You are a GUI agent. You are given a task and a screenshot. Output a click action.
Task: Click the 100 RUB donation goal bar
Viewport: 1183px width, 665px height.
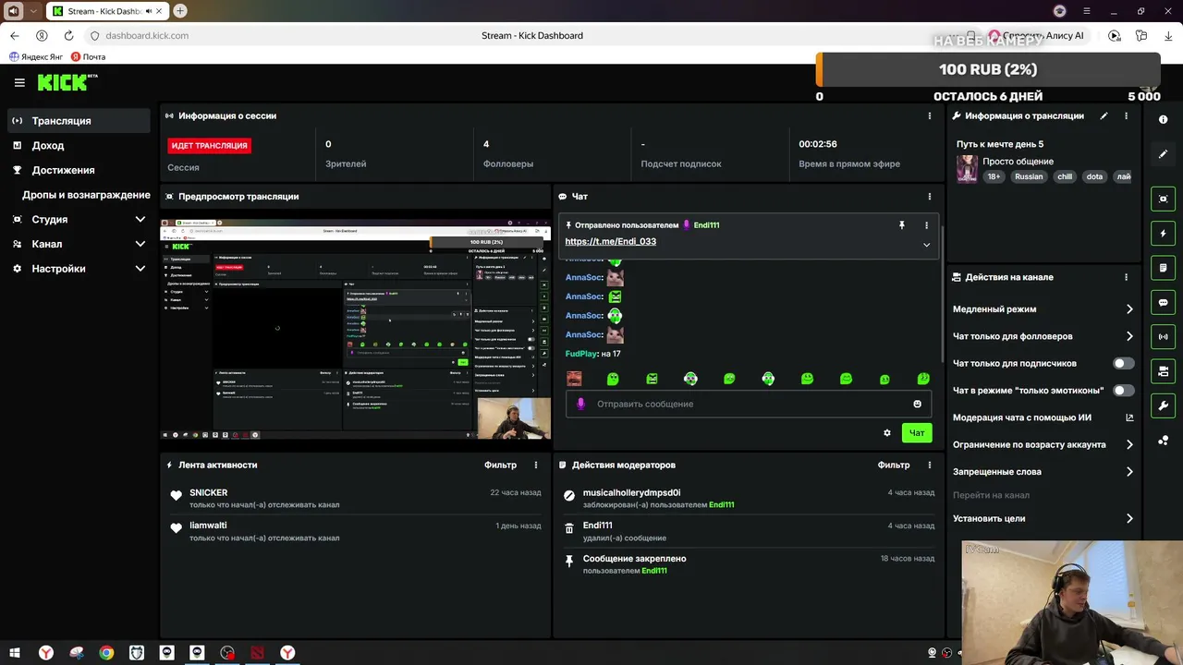[988, 69]
